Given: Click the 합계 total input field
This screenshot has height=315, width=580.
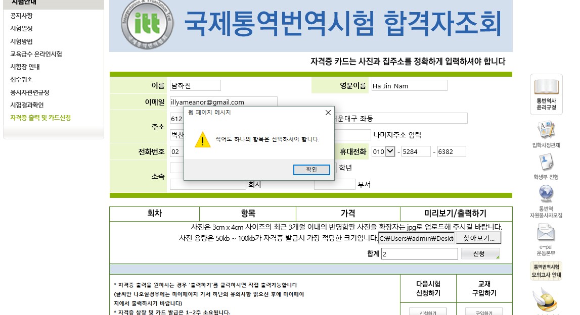Looking at the screenshot, I should point(419,254).
